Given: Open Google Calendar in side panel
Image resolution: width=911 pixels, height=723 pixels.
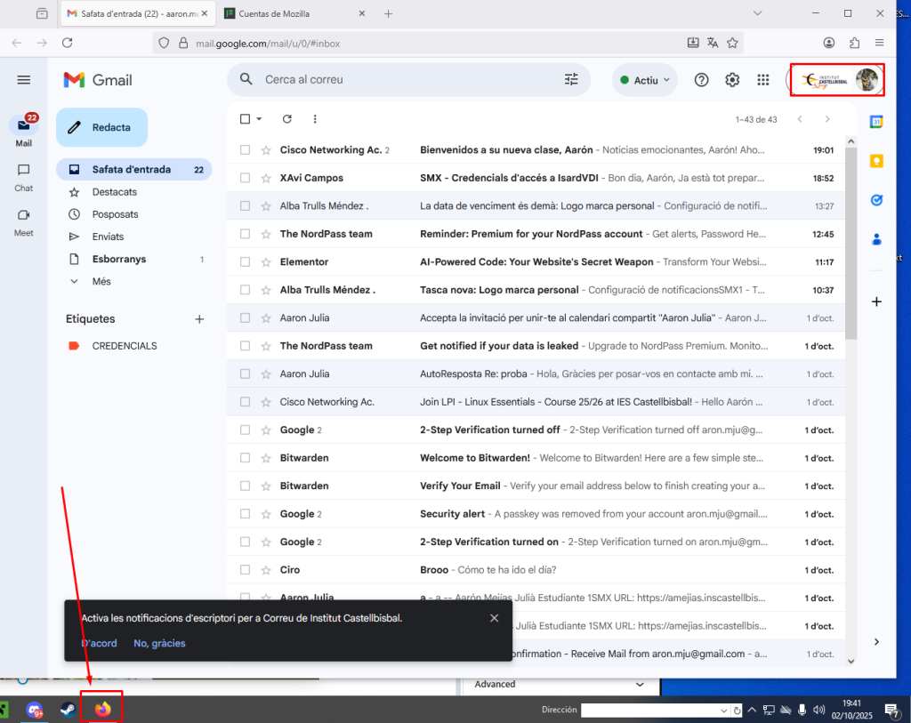Looking at the screenshot, I should pos(876,123).
